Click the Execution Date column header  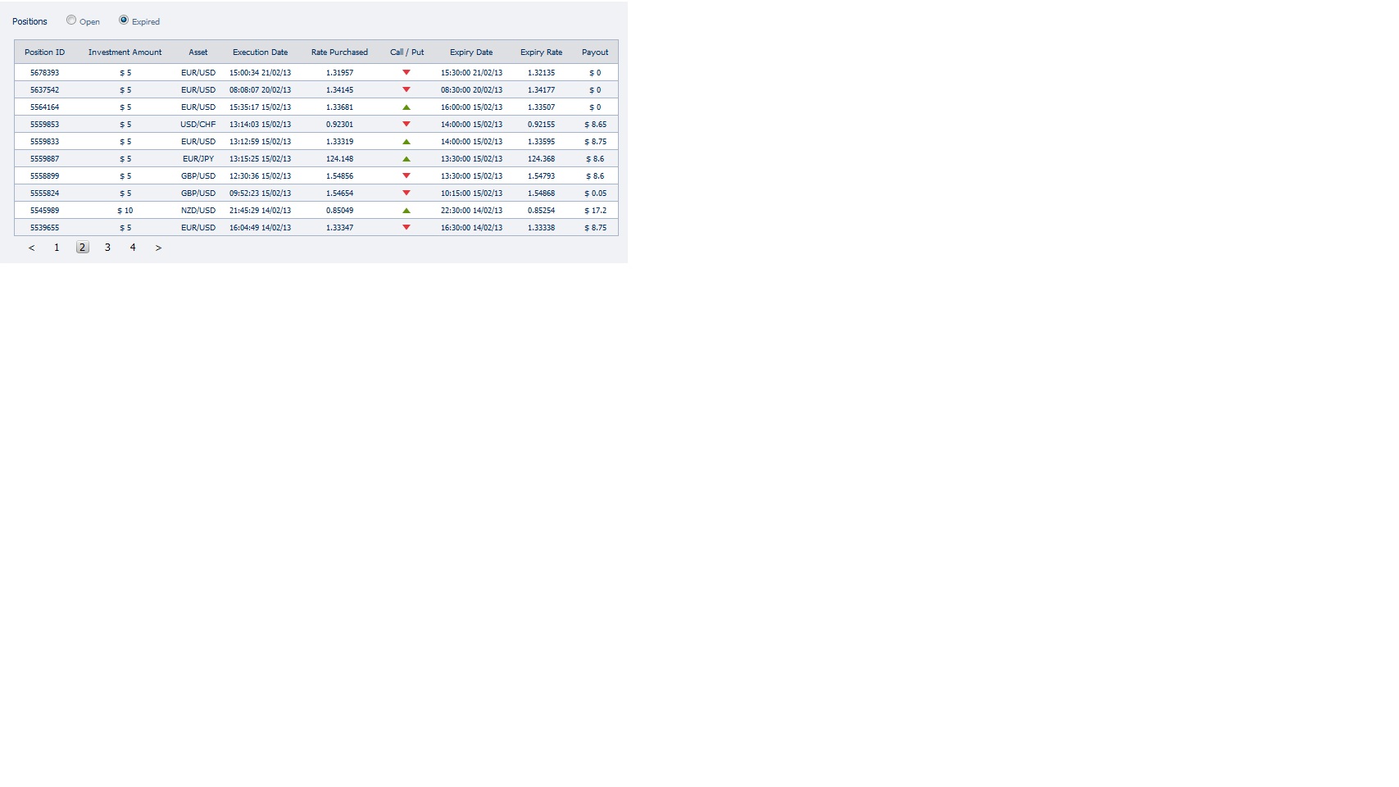pyautogui.click(x=260, y=52)
